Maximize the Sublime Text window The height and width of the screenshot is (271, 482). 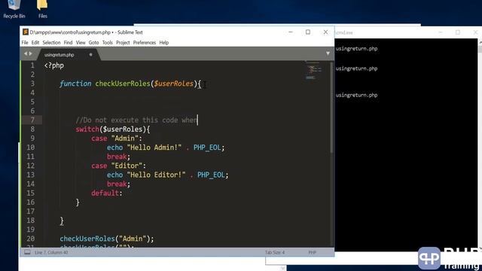click(x=308, y=32)
